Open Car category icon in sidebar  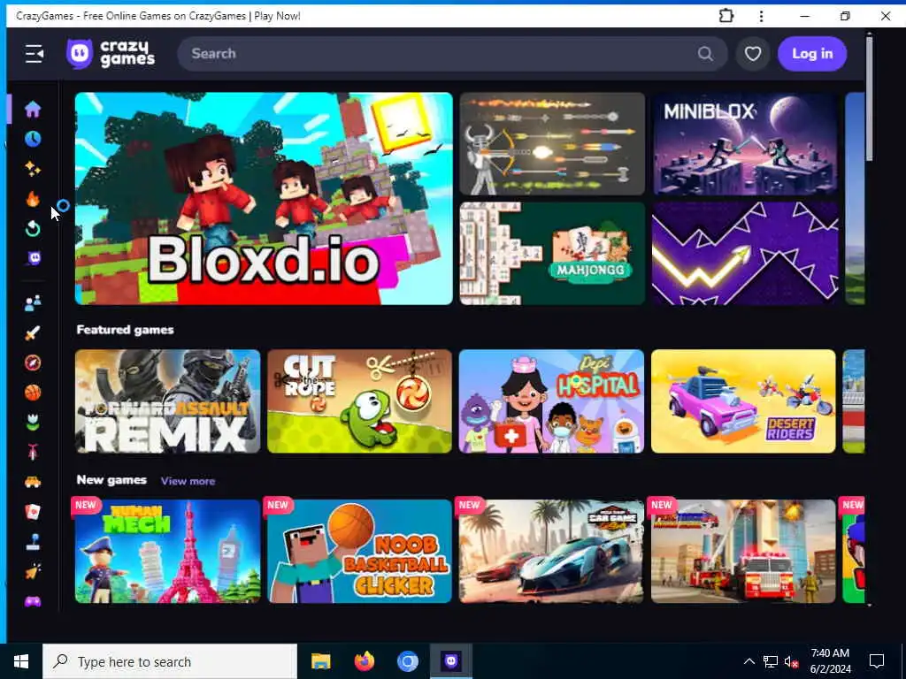click(x=33, y=482)
